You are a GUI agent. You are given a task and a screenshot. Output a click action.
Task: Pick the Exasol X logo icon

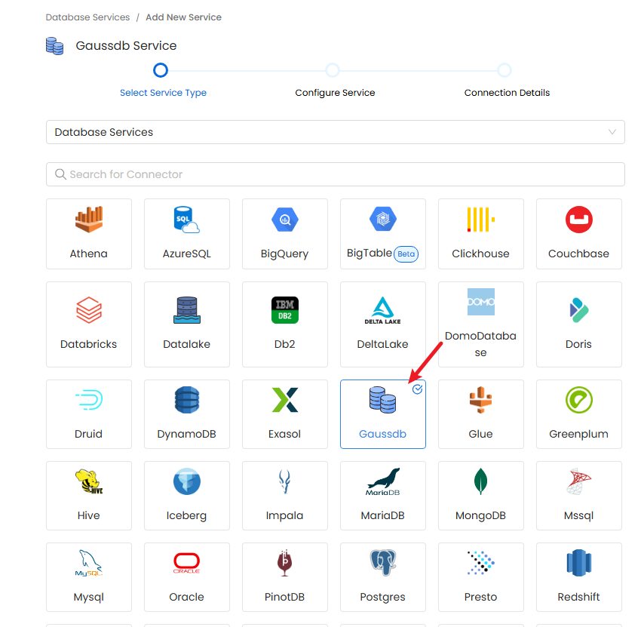coord(284,400)
